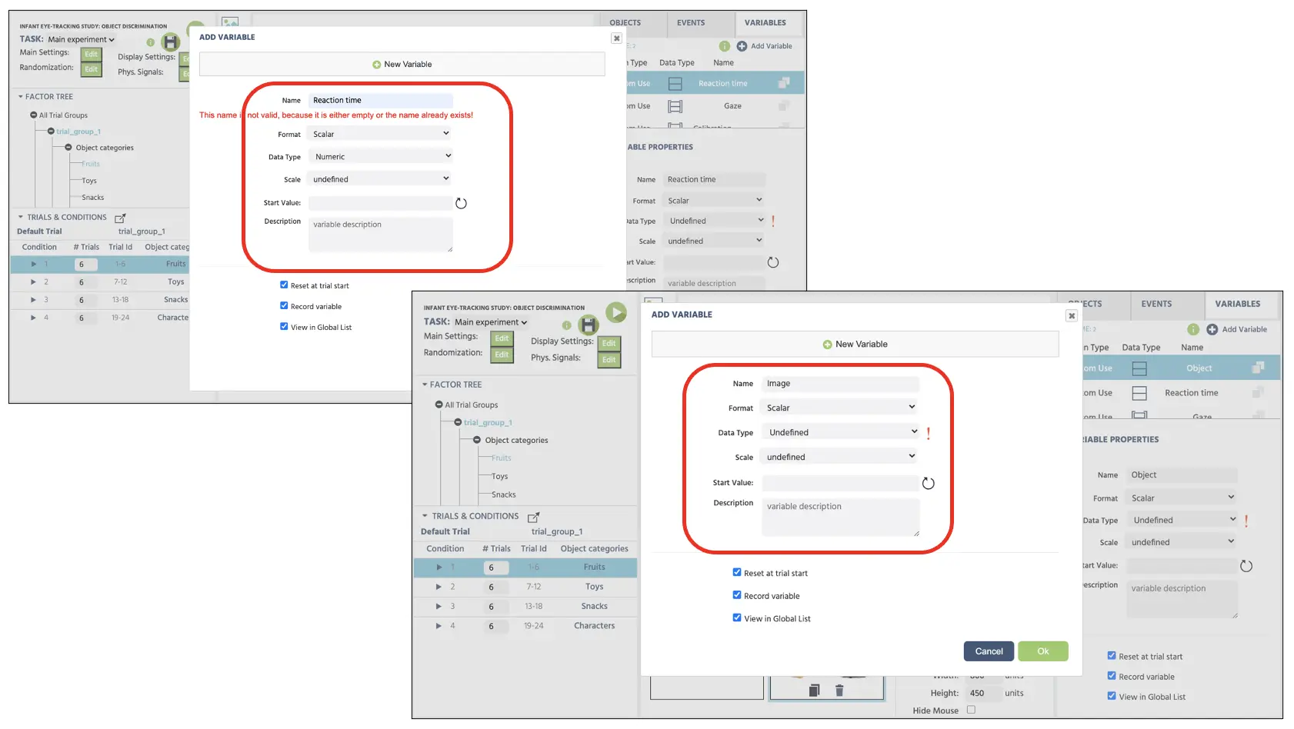The image size is (1294, 729).
Task: Open the Format dropdown in the lower-right Add Variable dialog
Action: 840,408
